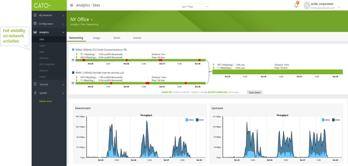Click the notification bell icon
Image resolution: width=348 pixels, height=166 pixels.
coord(296,5)
